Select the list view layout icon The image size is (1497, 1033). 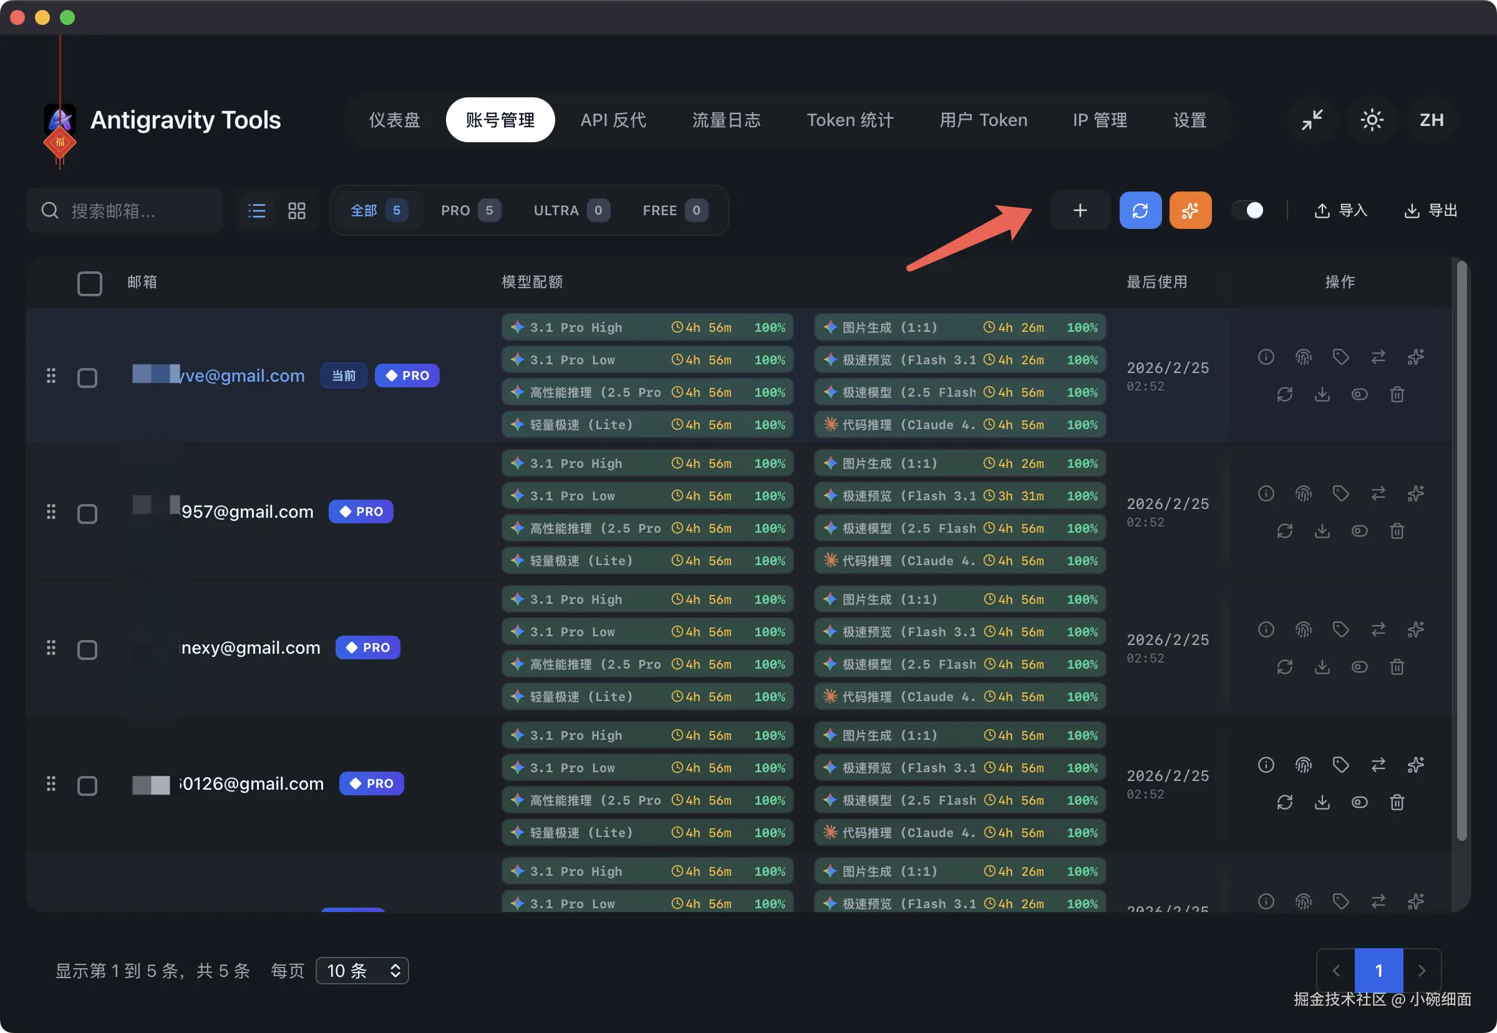[x=257, y=210]
